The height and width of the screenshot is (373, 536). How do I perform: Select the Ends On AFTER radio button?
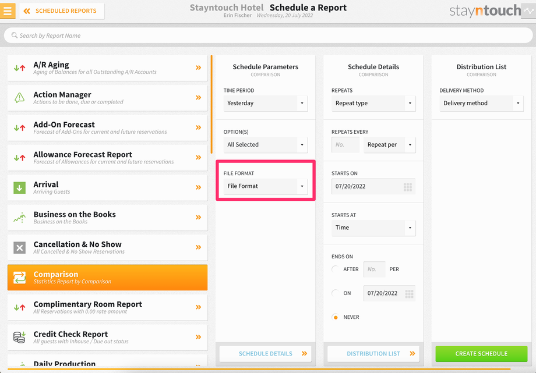[336, 269]
